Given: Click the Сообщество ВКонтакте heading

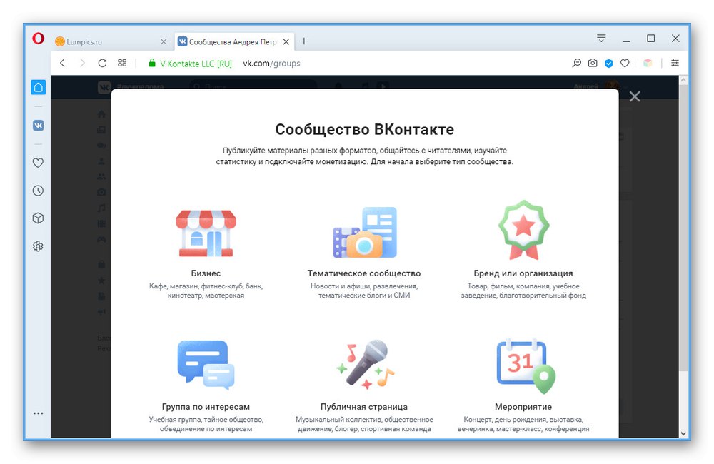Looking at the screenshot, I should point(365,129).
